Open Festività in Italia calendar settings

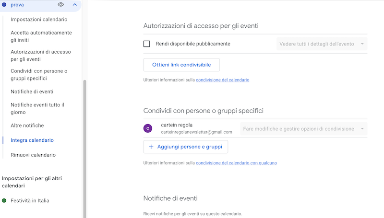(30, 201)
